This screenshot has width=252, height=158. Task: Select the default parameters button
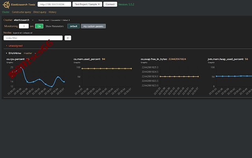coord(74,26)
